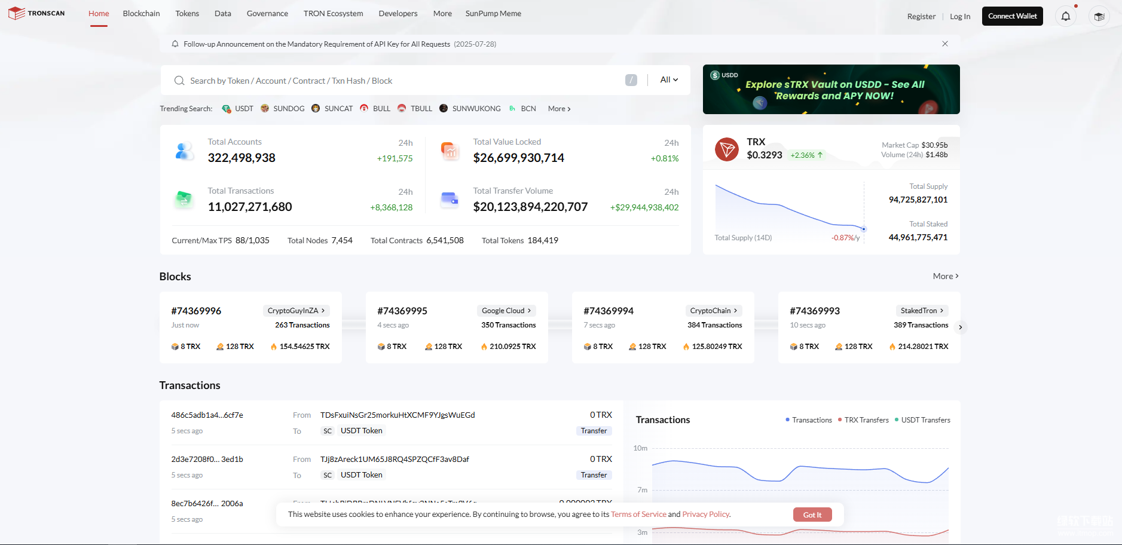Click vote reward icon for #74369995
The width and height of the screenshot is (1122, 545).
tap(429, 347)
